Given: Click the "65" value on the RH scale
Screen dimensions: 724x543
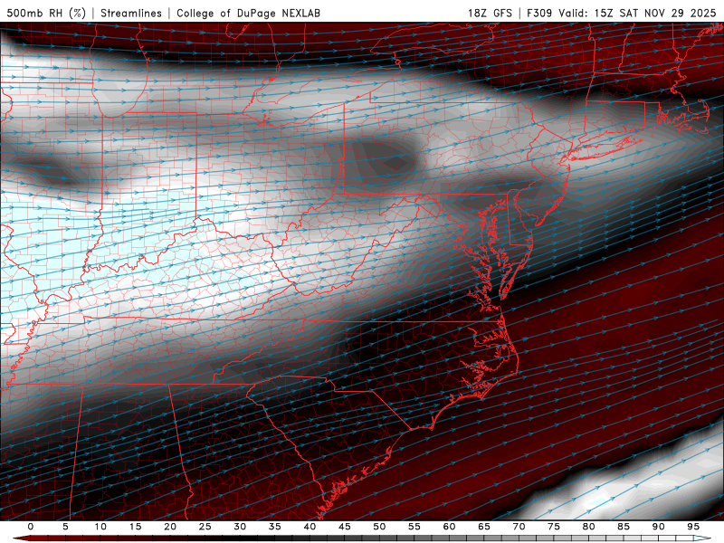Looking at the screenshot, I should click(x=484, y=527).
